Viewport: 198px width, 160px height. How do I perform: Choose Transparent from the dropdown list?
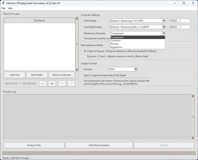pyautogui.click(x=138, y=37)
